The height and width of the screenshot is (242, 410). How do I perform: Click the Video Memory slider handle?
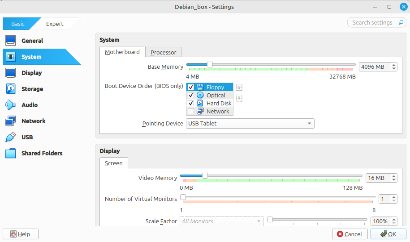(x=205, y=176)
